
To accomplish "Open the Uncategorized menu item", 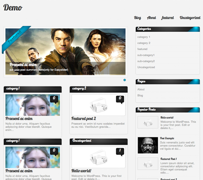I will tap(190, 18).
